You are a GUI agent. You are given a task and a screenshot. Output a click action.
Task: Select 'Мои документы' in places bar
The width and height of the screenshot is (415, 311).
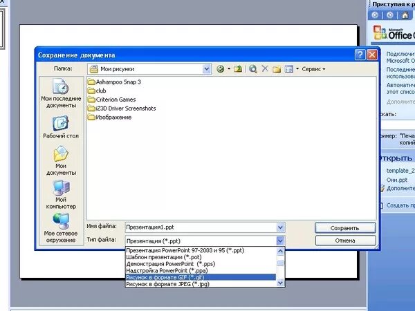61,160
